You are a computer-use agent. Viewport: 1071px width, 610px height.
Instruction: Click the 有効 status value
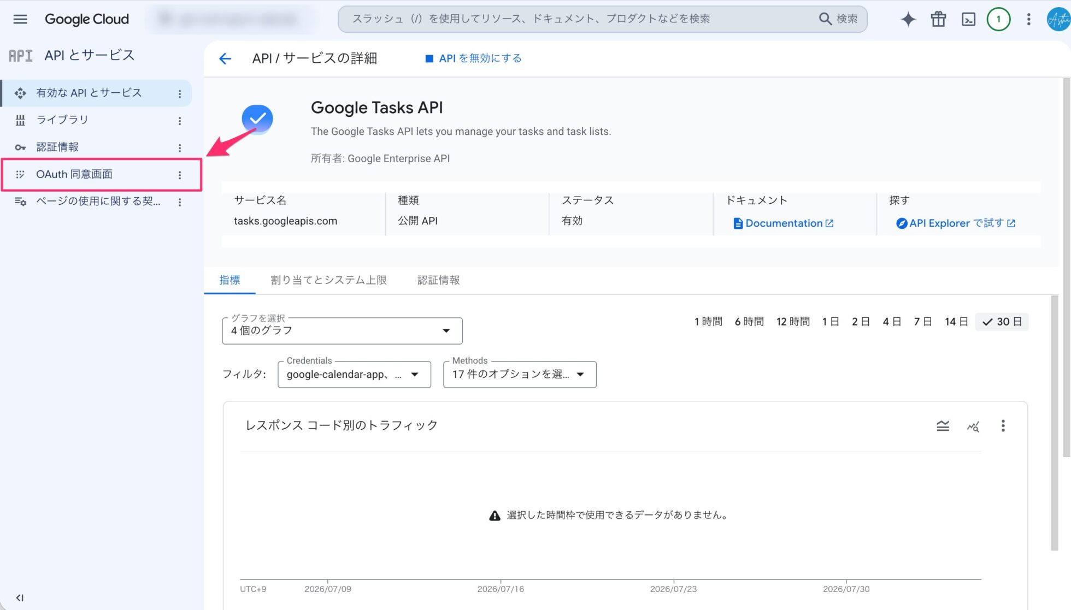(x=572, y=221)
